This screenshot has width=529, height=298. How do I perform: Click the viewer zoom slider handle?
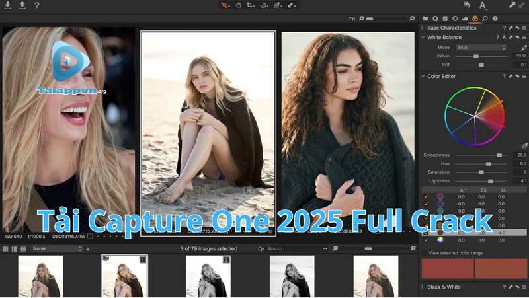coord(370,19)
